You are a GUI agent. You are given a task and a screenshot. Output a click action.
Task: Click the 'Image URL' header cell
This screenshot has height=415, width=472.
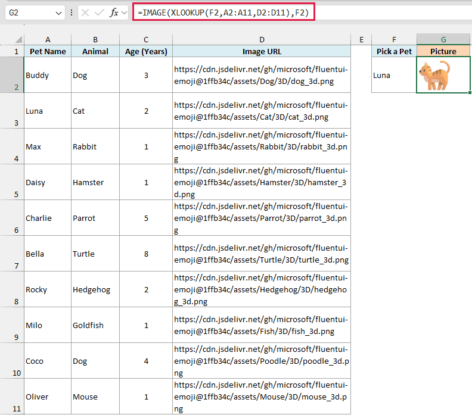coord(262,51)
